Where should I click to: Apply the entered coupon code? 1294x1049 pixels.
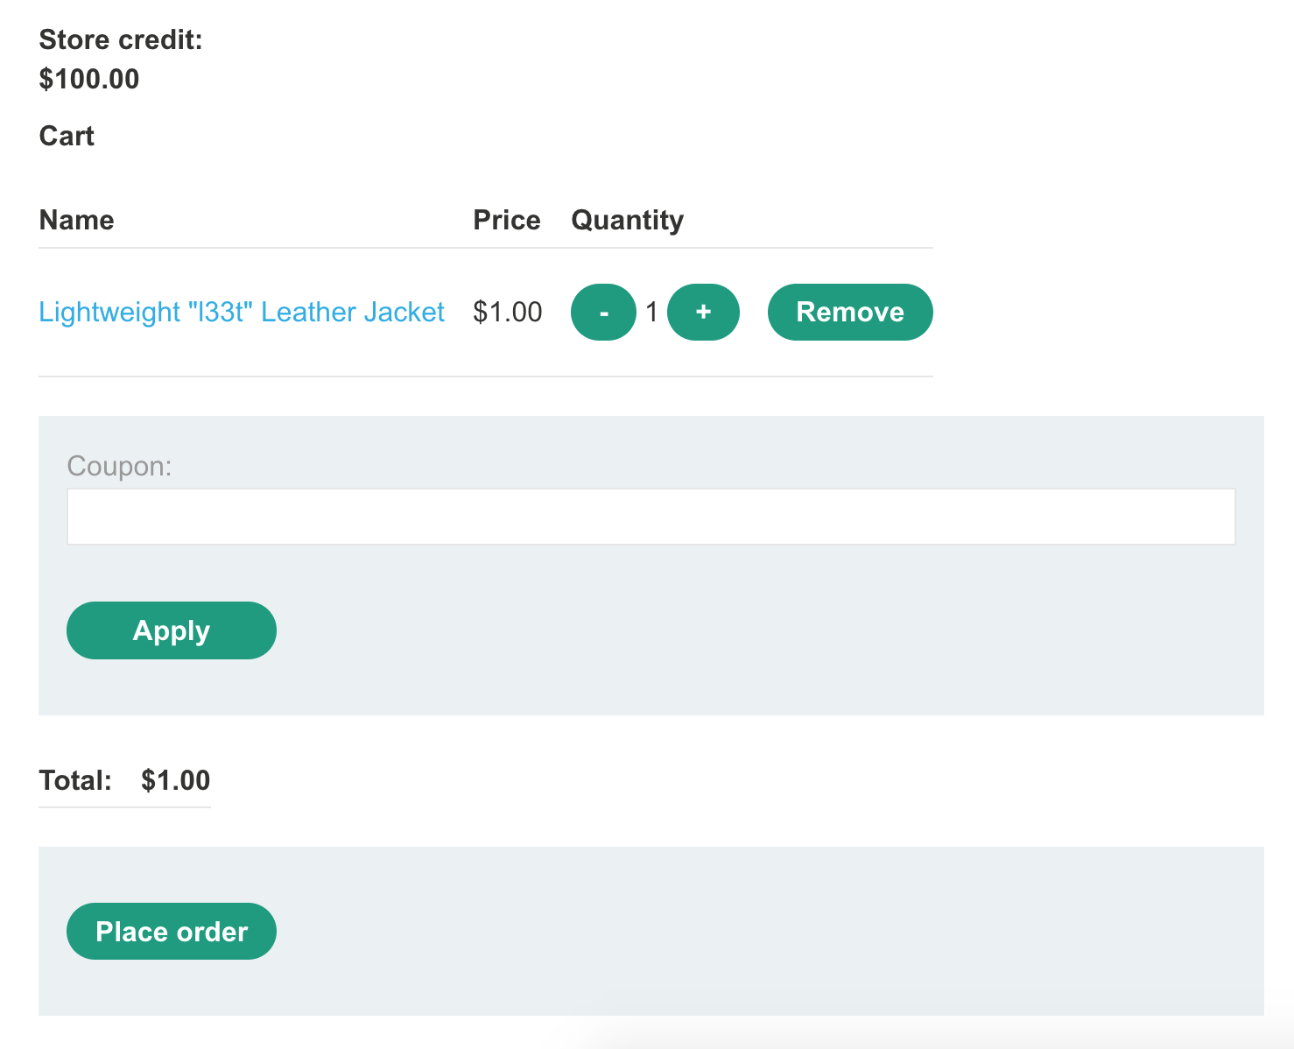[172, 630]
